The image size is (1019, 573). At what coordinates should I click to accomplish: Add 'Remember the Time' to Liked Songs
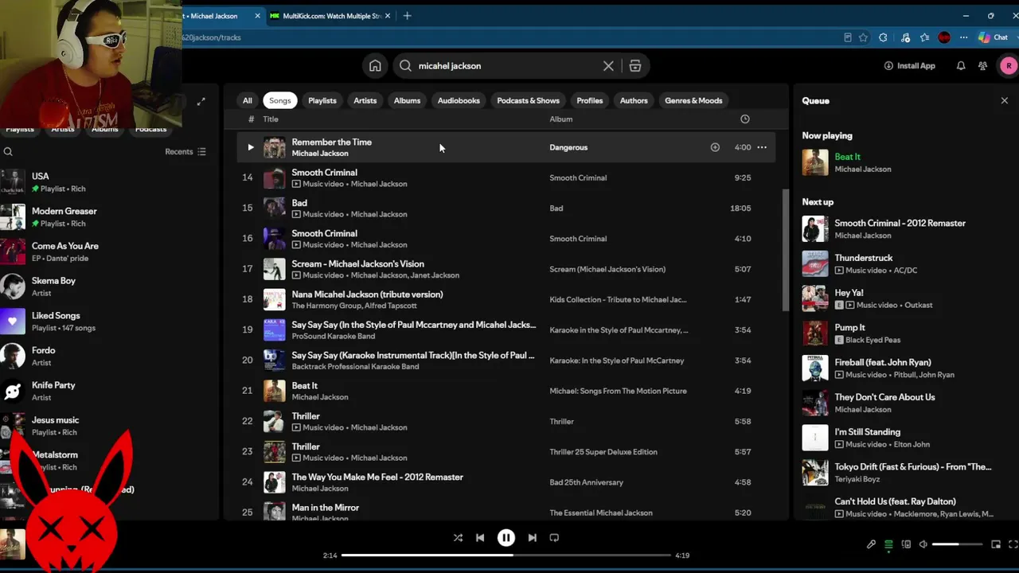pos(715,147)
